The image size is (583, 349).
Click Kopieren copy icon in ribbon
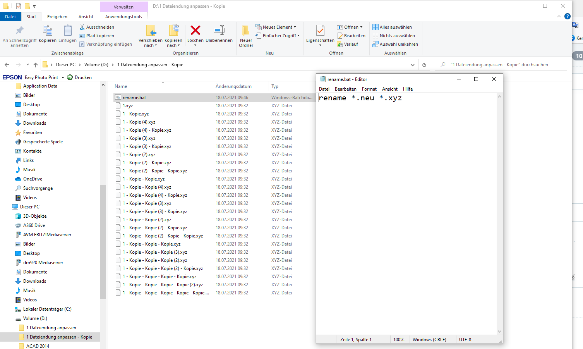(x=48, y=31)
